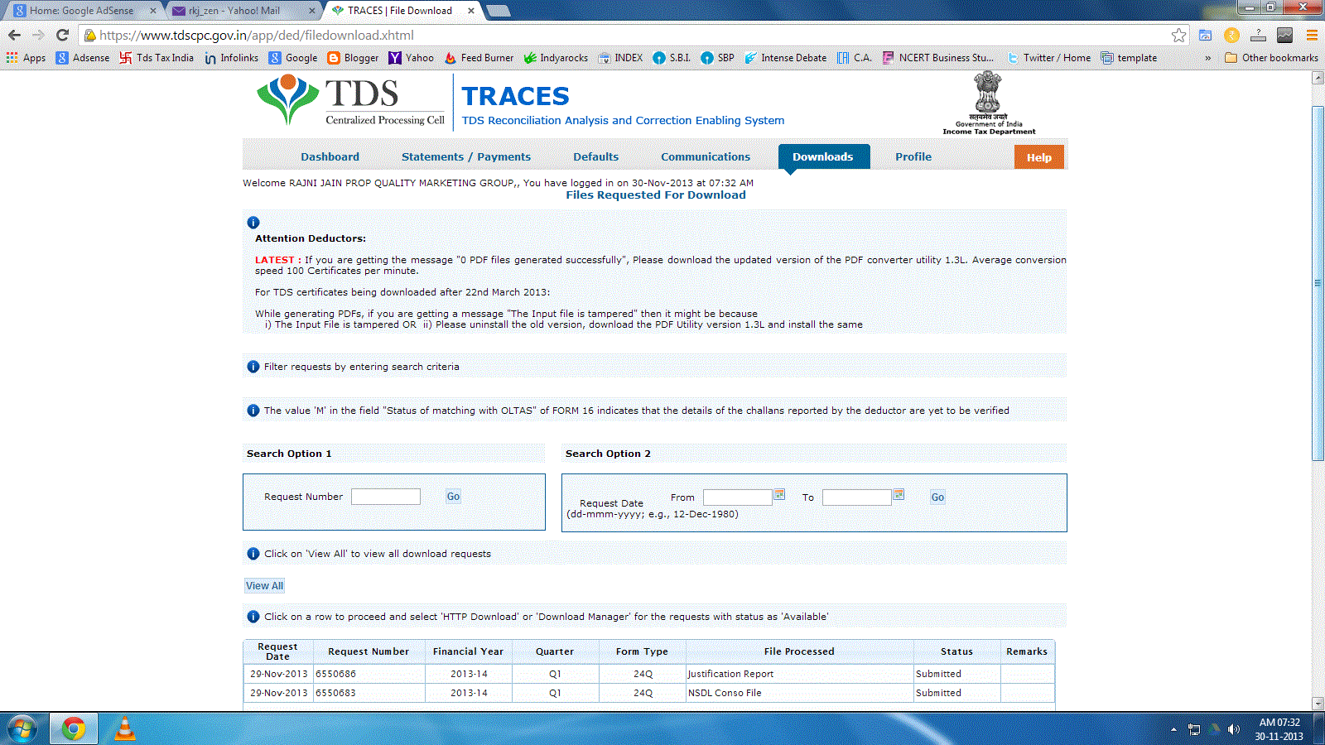
Task: Open the Dashboard menu
Action: point(330,156)
